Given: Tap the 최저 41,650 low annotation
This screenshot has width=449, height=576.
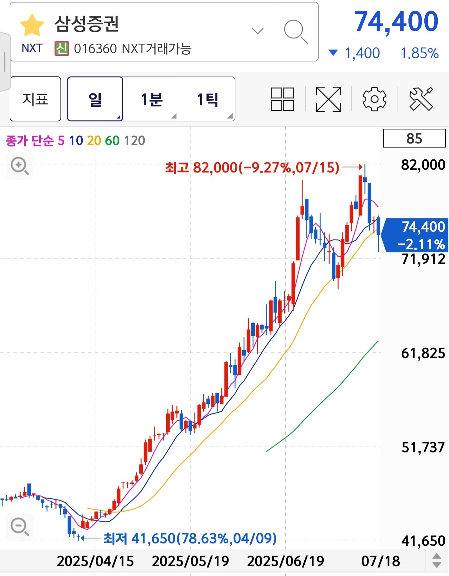Looking at the screenshot, I should click(190, 538).
